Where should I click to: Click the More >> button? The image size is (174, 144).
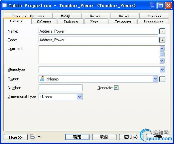coord(16,137)
